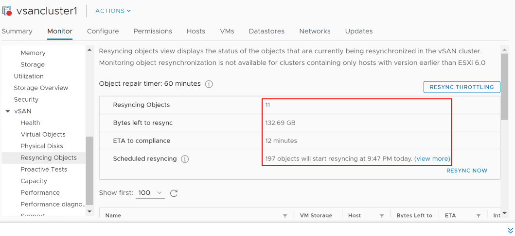Open Proactive Tests in vSAN menu
This screenshot has height=236, width=515.
pyautogui.click(x=44, y=169)
